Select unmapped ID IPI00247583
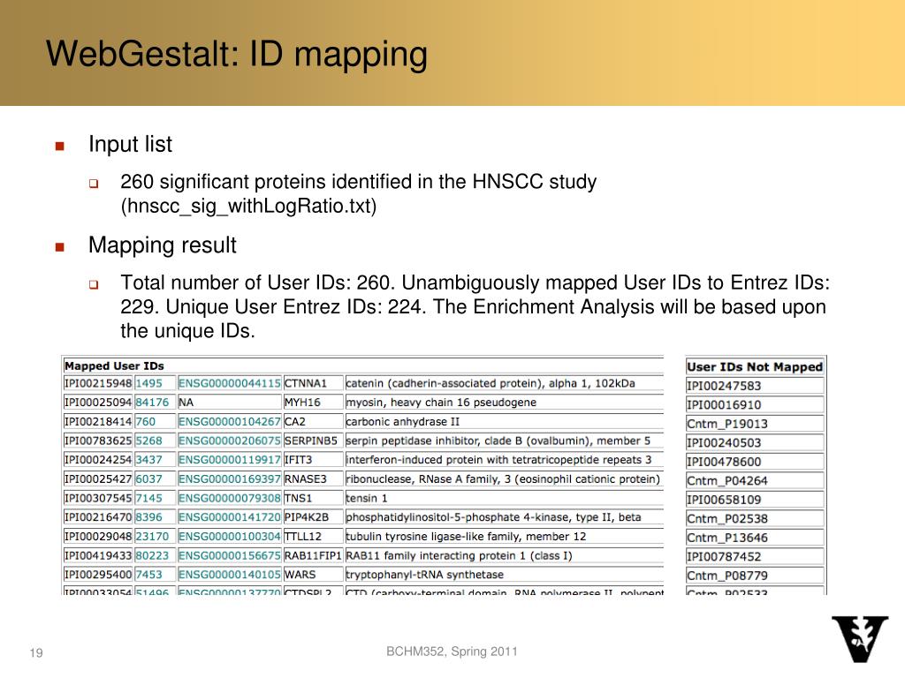Screen dimensions: 905x678 724,386
